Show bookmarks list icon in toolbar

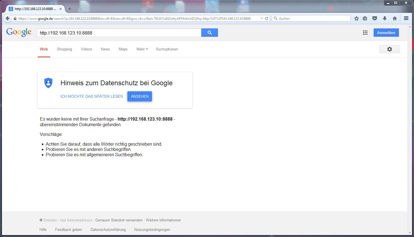tap(365, 18)
